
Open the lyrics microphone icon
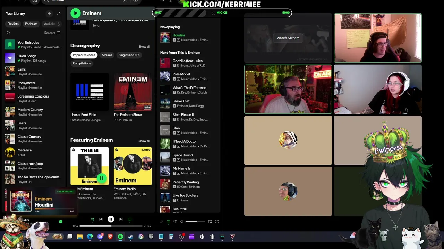(x=162, y=222)
